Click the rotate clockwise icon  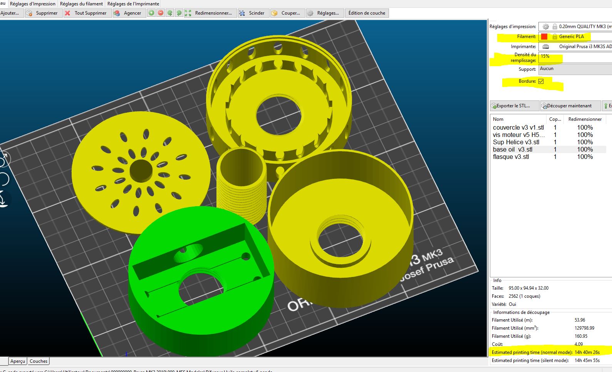[x=179, y=13]
